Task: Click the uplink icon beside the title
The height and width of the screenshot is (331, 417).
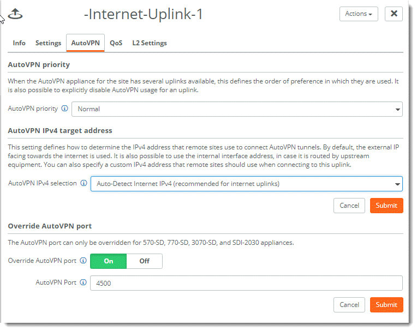Action: coord(16,14)
